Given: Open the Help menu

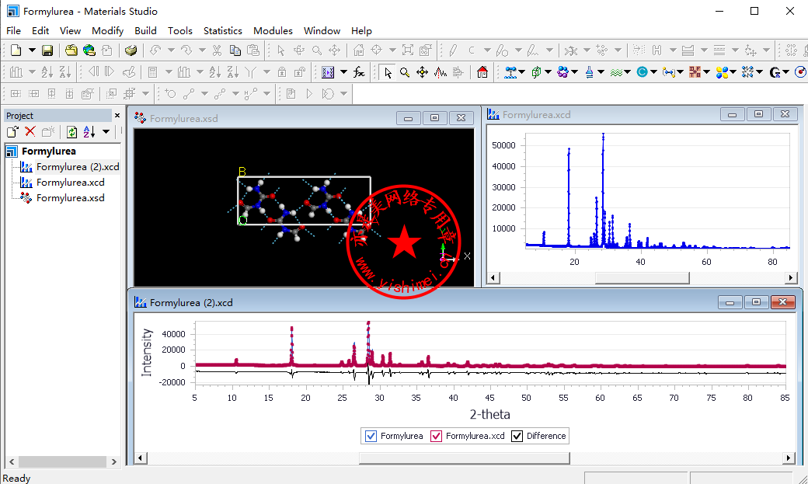Looking at the screenshot, I should (361, 31).
